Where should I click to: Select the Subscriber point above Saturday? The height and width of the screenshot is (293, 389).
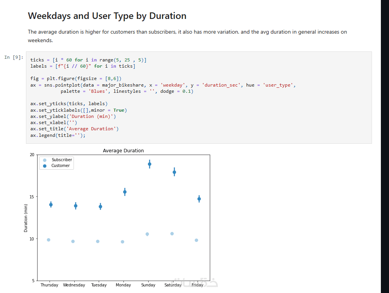[172, 233]
